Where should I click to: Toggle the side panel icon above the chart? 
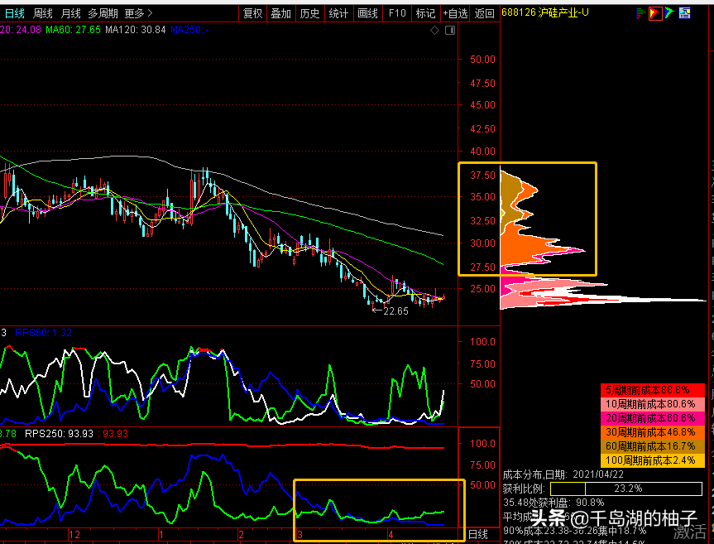pos(450,31)
